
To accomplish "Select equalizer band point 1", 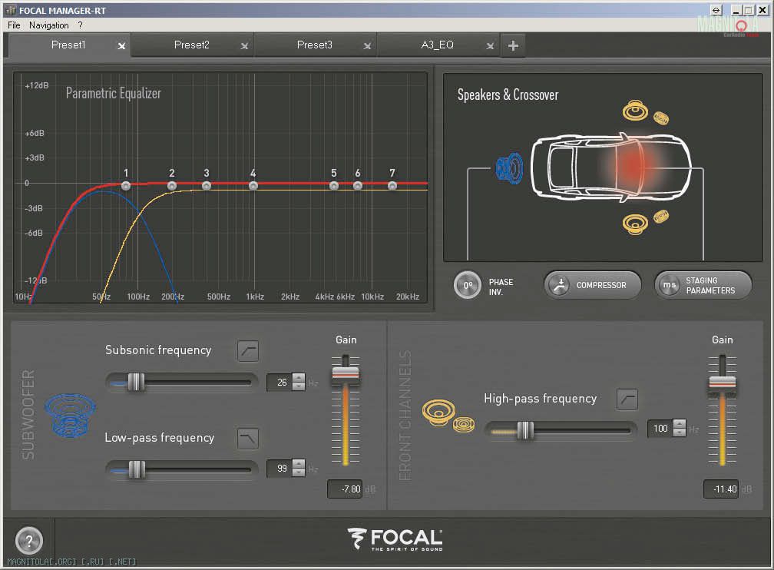I will point(126,186).
